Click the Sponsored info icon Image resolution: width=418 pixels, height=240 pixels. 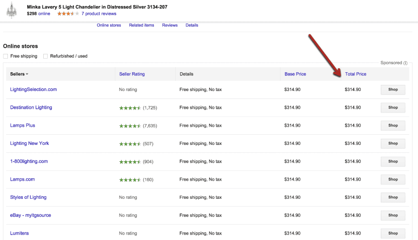[x=405, y=63]
